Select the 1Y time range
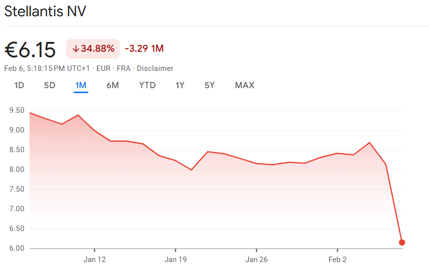 (180, 85)
